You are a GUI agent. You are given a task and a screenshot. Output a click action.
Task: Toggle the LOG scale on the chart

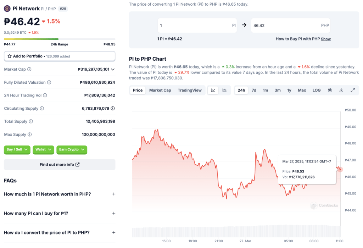click(x=317, y=90)
